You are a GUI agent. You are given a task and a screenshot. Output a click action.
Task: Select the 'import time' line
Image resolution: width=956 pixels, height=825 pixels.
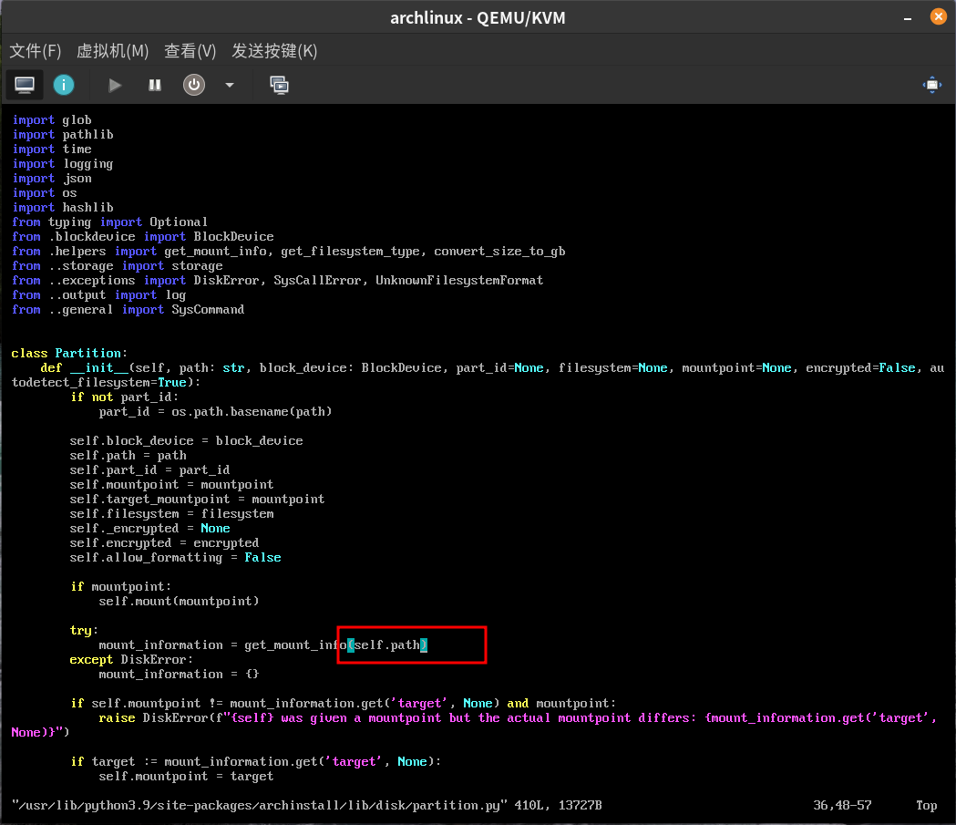52,150
